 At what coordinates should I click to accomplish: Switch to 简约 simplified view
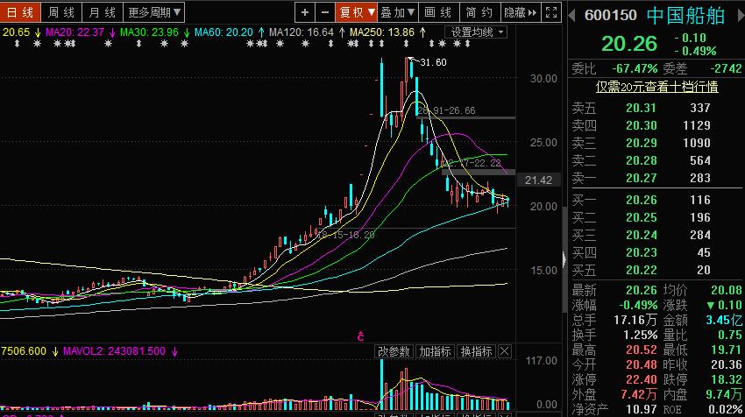click(480, 12)
